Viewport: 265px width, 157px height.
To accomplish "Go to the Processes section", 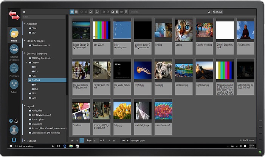I will tap(14, 69).
